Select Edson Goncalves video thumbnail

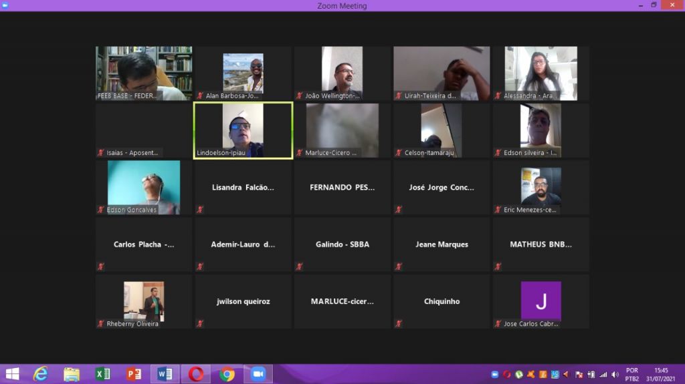coord(144,187)
